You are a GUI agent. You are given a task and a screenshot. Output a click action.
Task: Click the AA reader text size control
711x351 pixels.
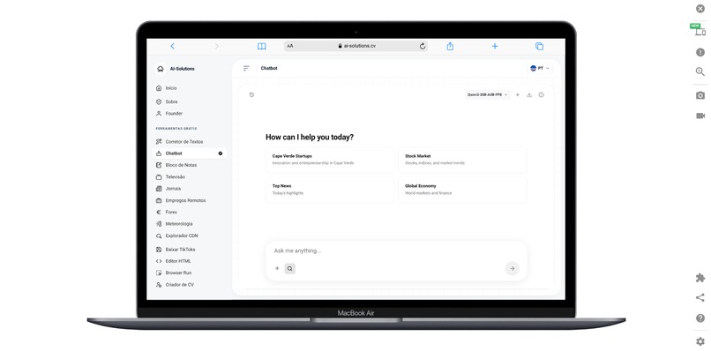(290, 46)
